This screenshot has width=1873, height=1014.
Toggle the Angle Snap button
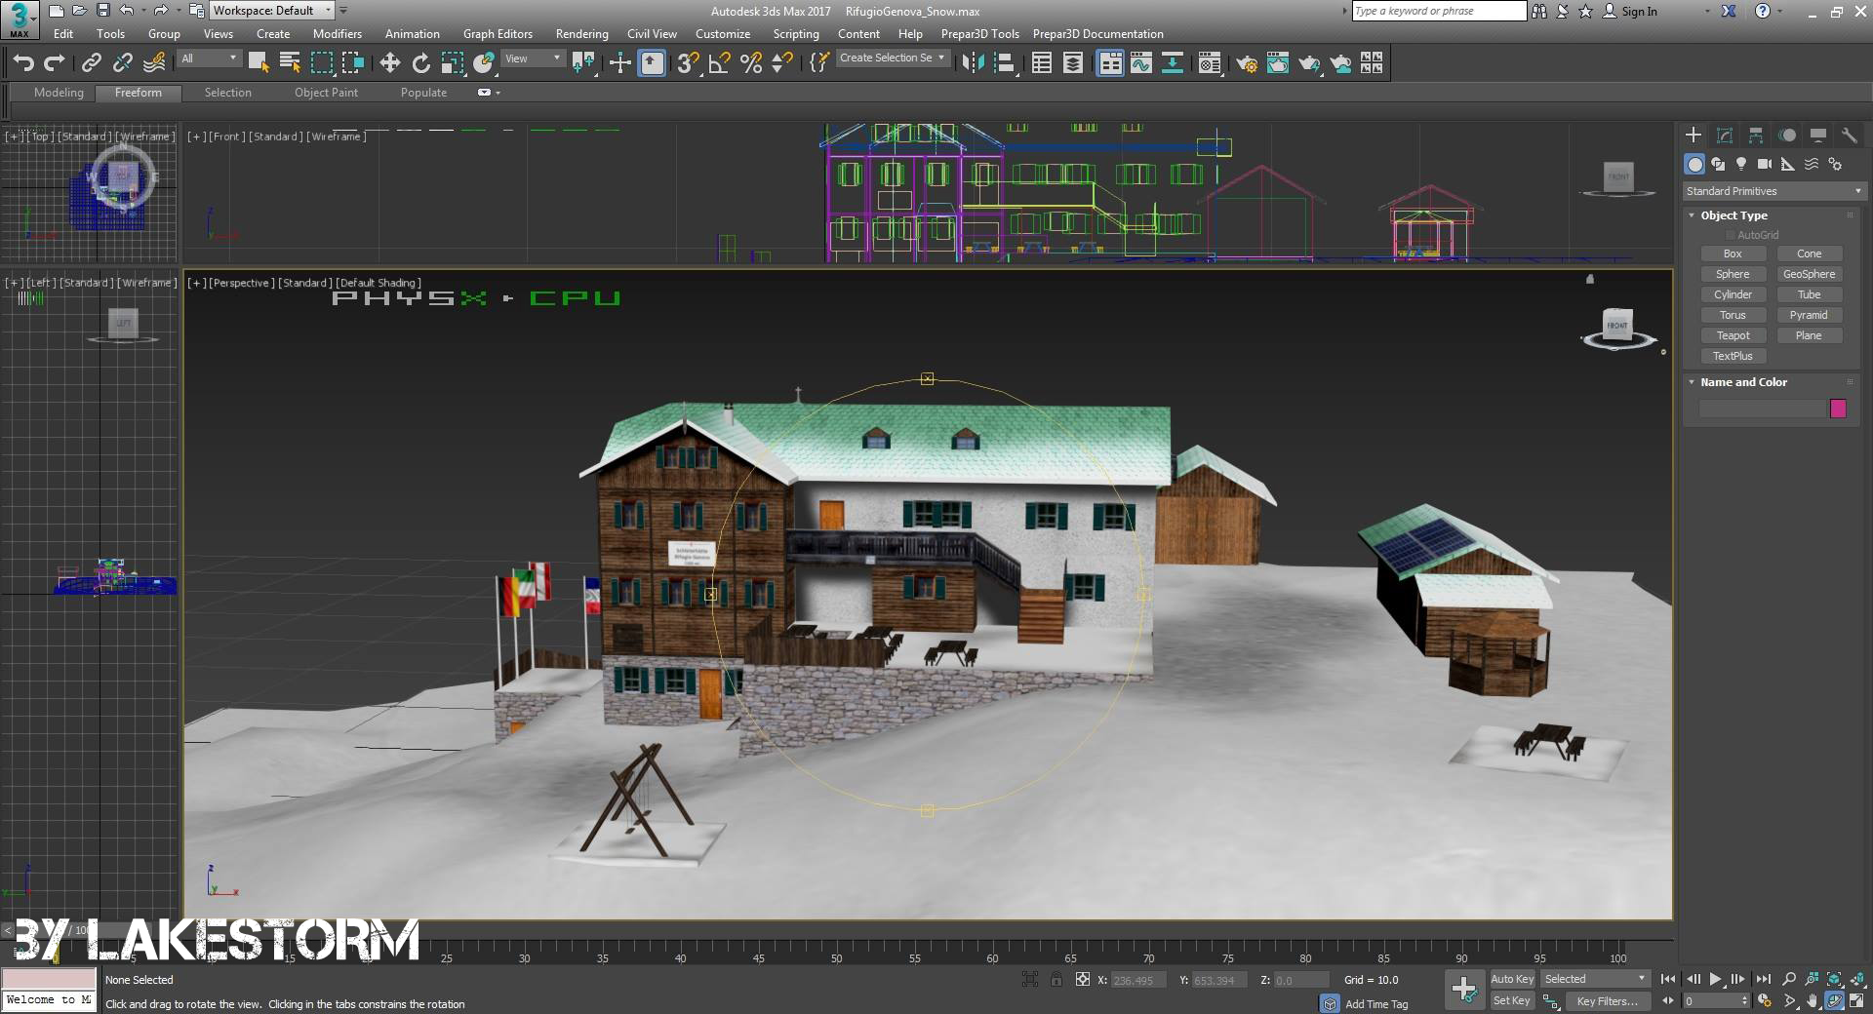[720, 63]
